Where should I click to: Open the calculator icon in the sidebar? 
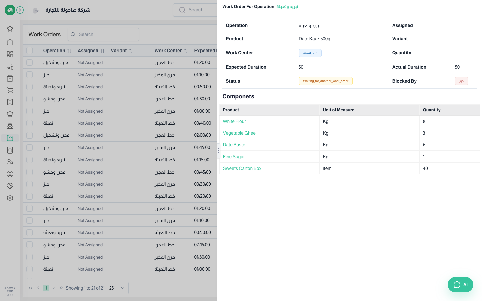(x=10, y=150)
